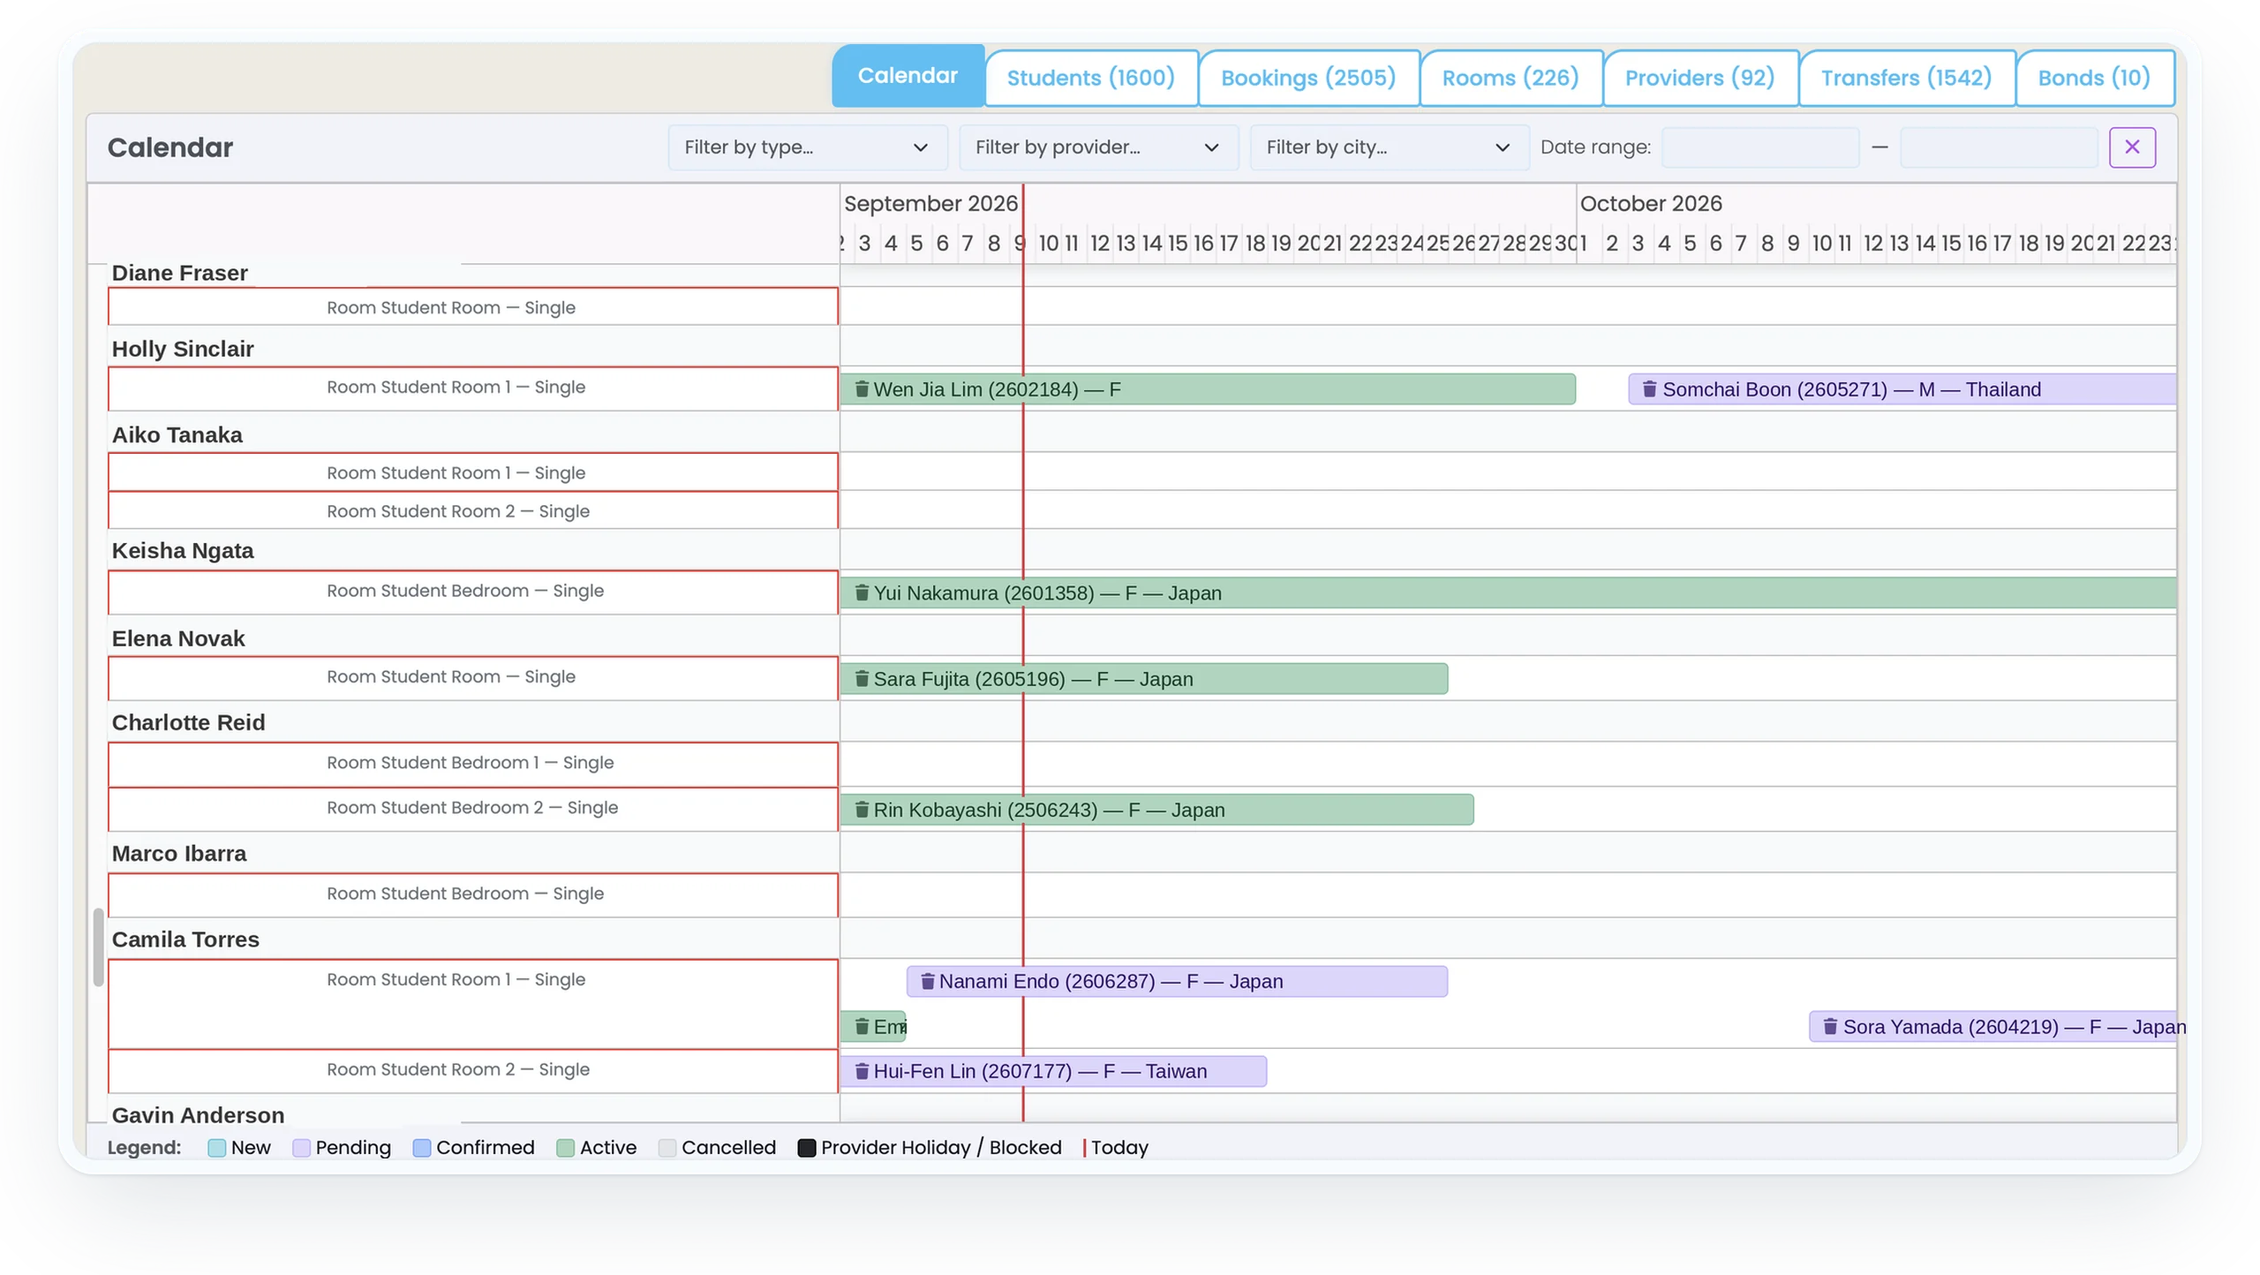The width and height of the screenshot is (2260, 1275).
Task: Select provider Camila Torres
Action: 185,939
